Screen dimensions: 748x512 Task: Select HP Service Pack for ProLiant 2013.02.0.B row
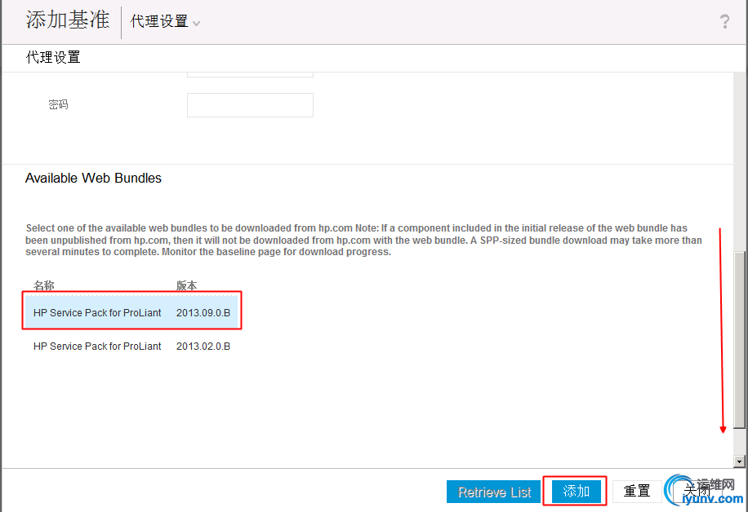(131, 346)
